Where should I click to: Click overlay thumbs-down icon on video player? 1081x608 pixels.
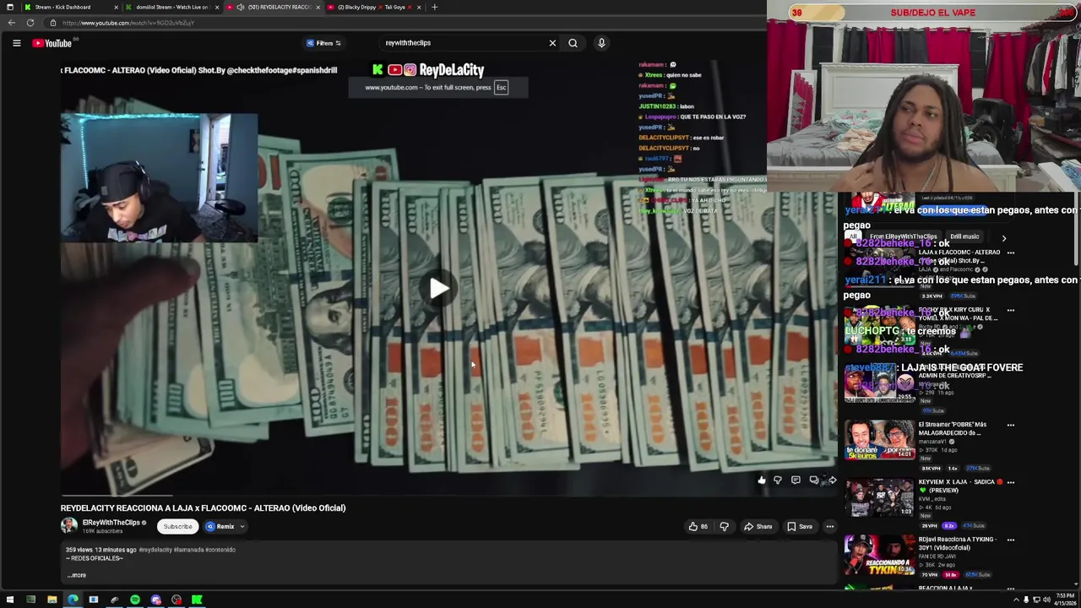click(778, 480)
